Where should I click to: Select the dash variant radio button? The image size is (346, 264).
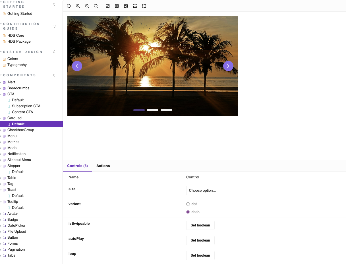coord(188,212)
